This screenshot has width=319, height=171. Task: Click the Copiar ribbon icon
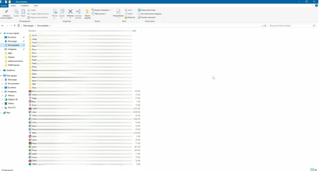[16, 12]
